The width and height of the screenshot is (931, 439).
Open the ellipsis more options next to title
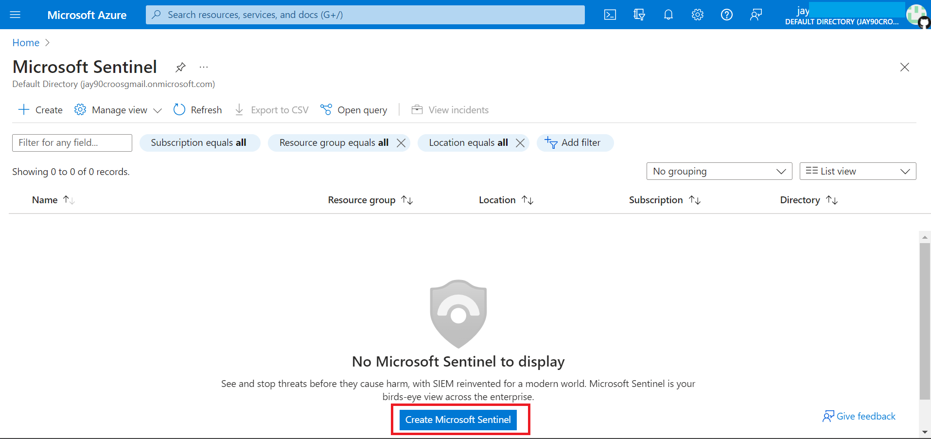click(x=204, y=67)
